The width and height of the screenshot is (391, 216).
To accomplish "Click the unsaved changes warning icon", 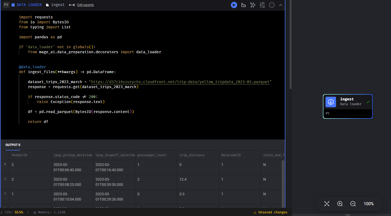I will [x=255, y=213].
